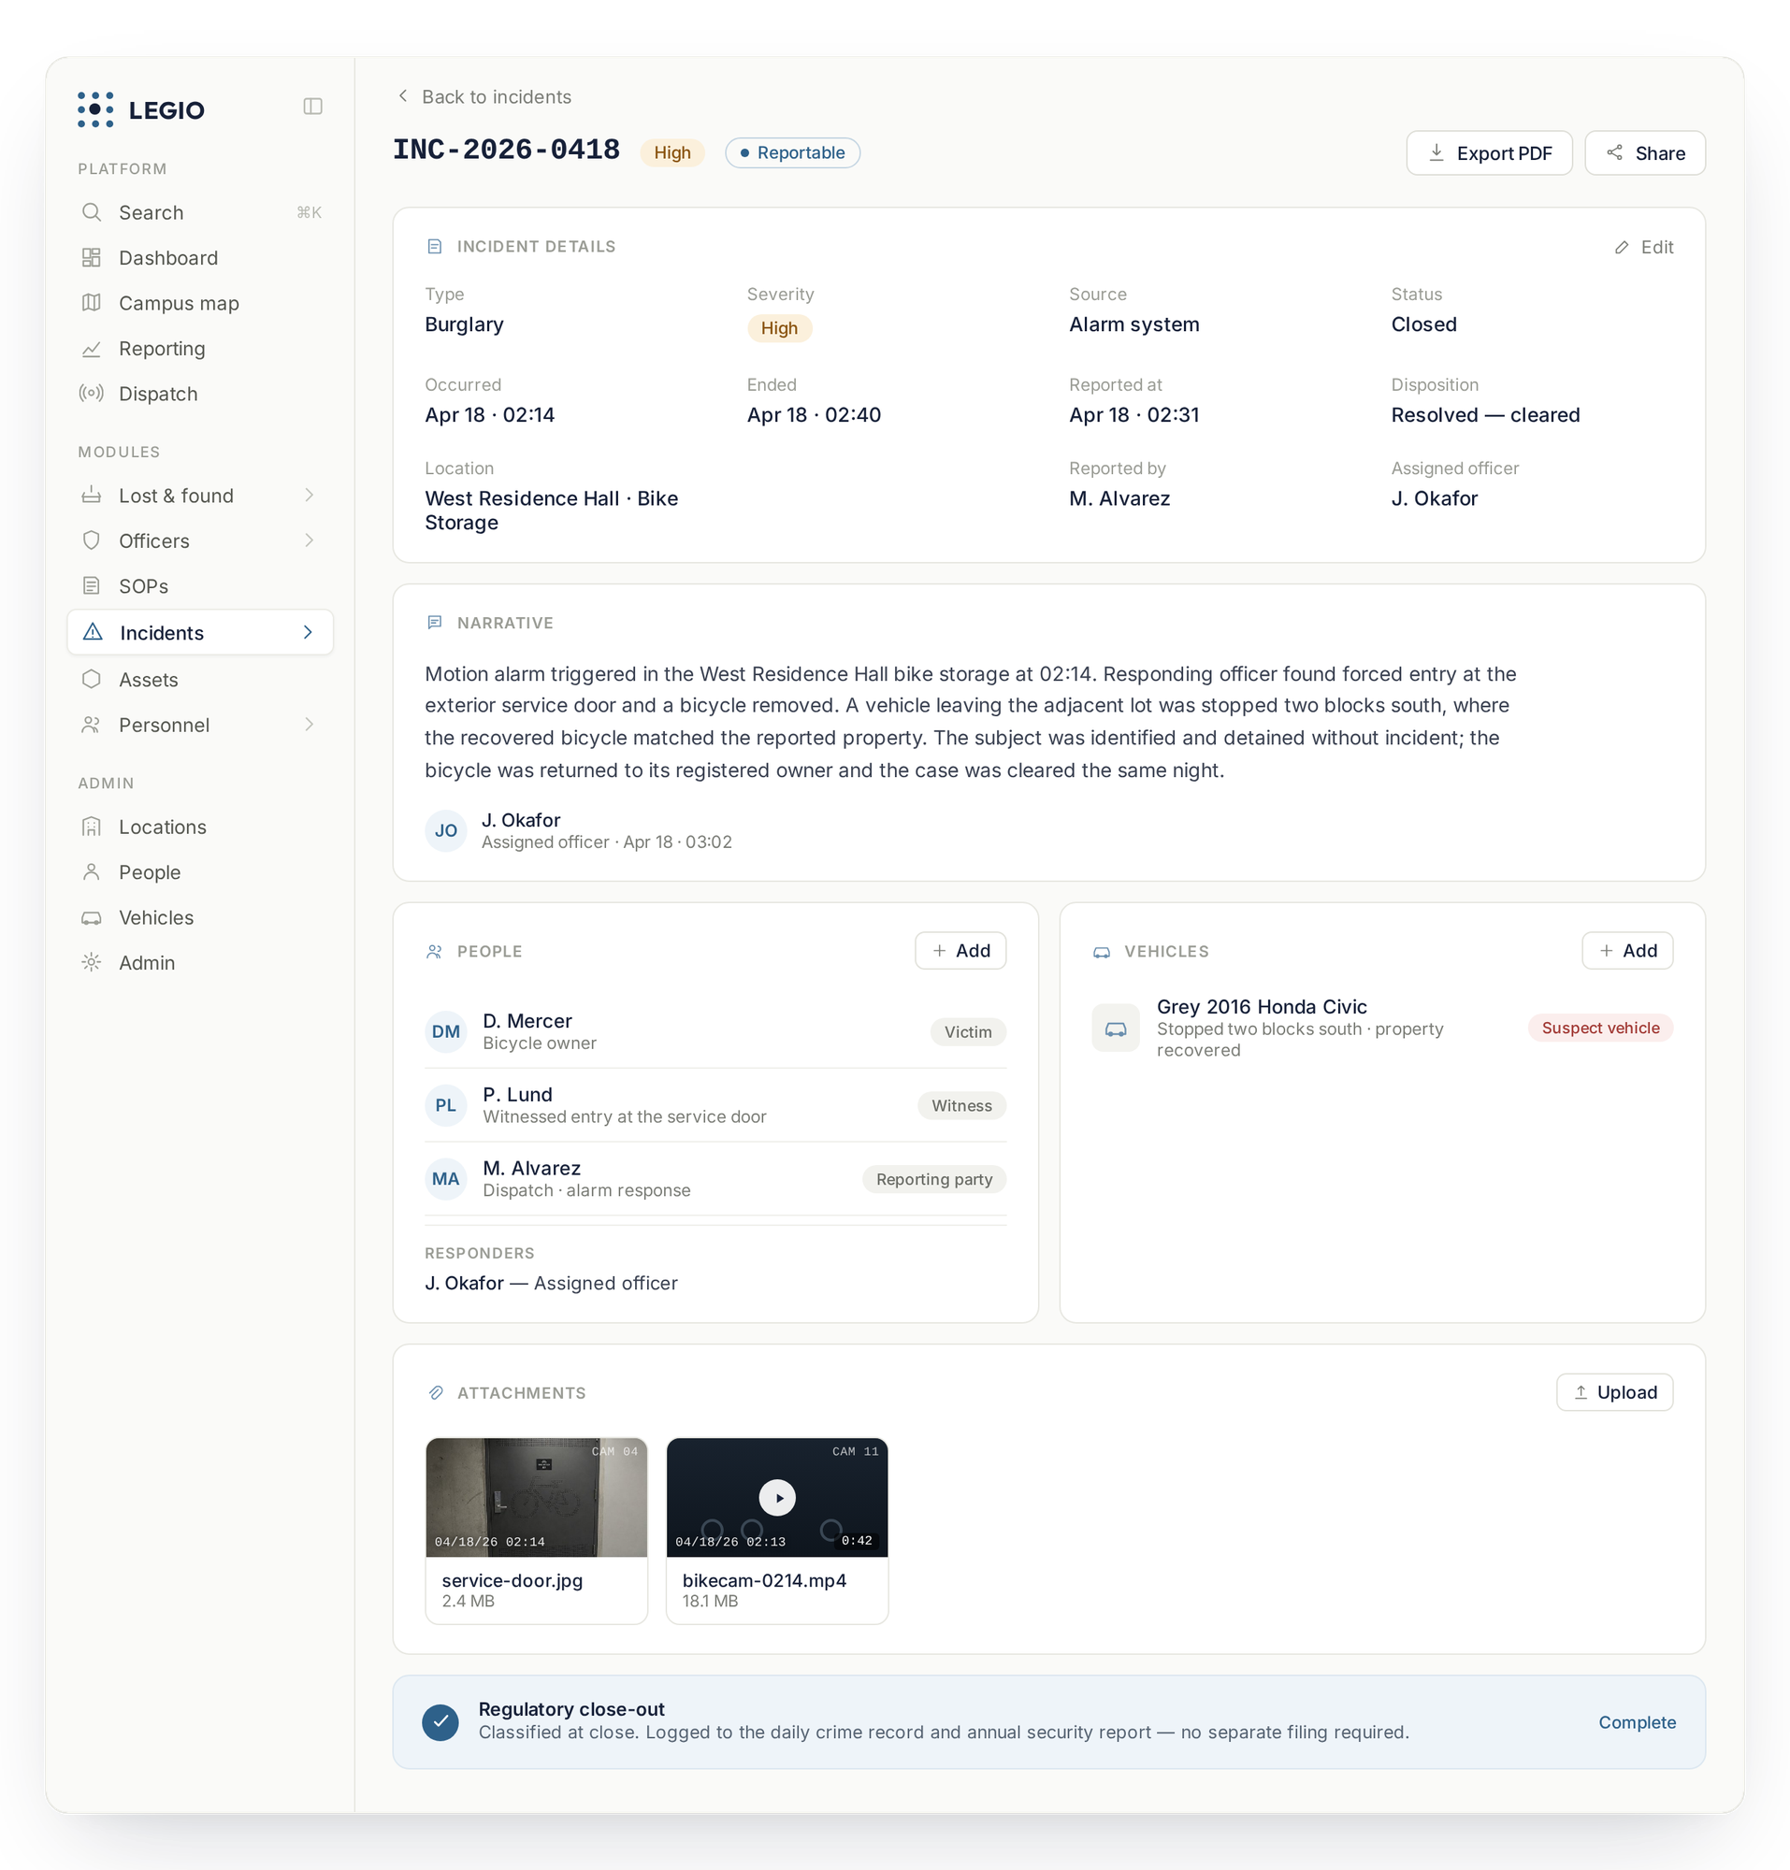
Task: Click the Attachments paperclip icon
Action: pyautogui.click(x=435, y=1392)
